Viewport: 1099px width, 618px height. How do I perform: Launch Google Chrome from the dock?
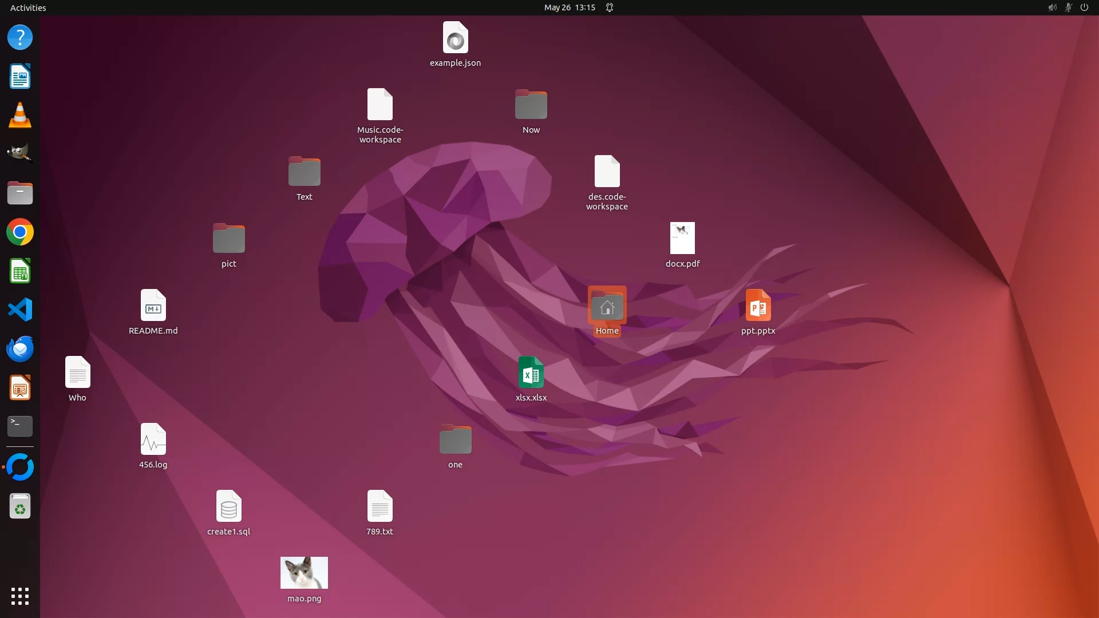(x=20, y=232)
